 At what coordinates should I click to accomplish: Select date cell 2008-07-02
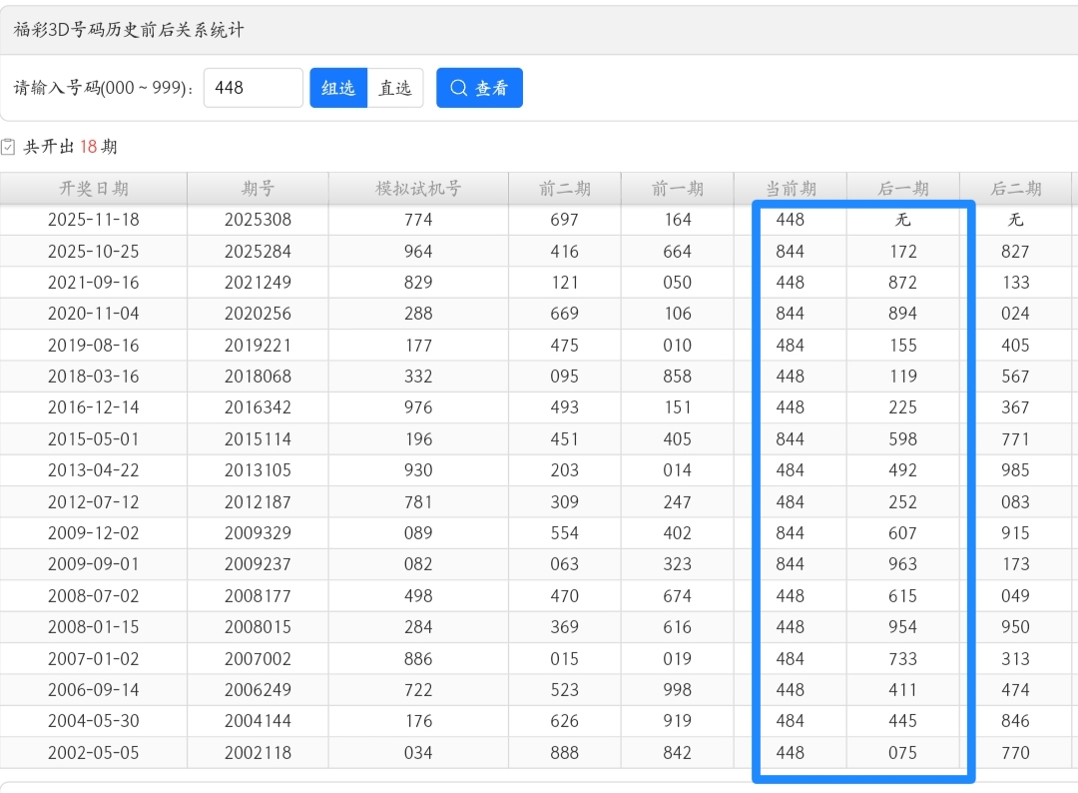click(x=94, y=595)
